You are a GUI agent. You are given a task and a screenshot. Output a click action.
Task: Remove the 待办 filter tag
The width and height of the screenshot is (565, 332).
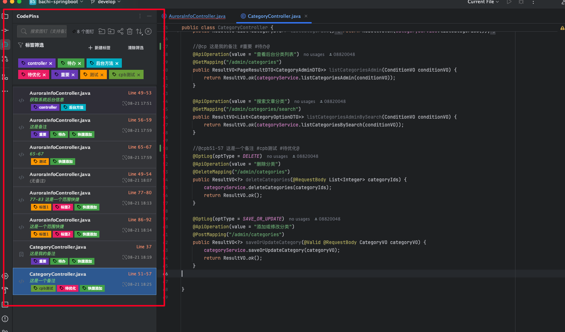click(79, 63)
